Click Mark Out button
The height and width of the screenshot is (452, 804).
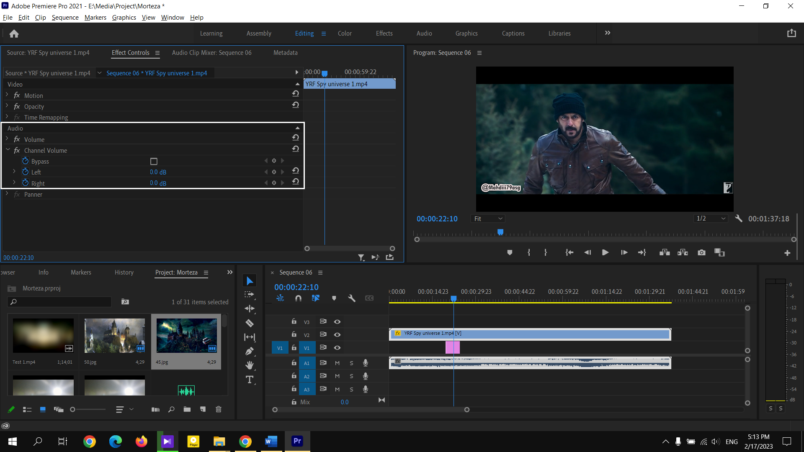[545, 252]
